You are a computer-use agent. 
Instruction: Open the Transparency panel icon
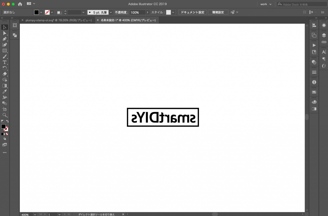[314, 62]
